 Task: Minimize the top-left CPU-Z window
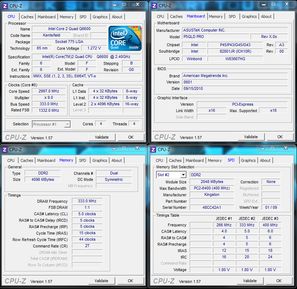point(115,5)
